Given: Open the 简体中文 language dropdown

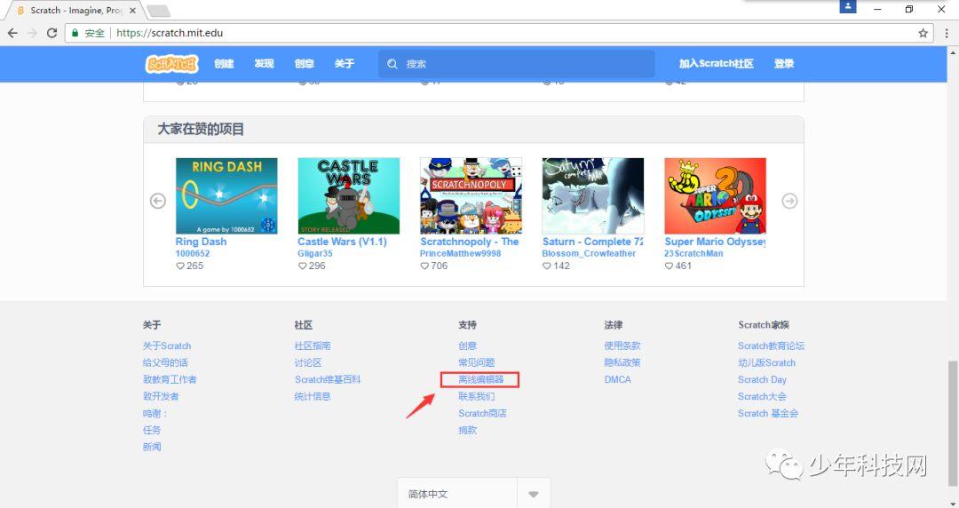Looking at the screenshot, I should (473, 493).
